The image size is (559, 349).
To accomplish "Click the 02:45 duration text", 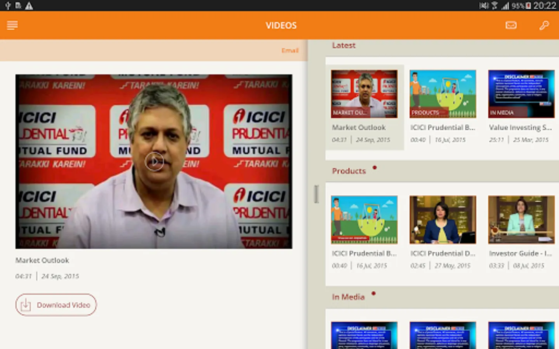I will (x=418, y=266).
